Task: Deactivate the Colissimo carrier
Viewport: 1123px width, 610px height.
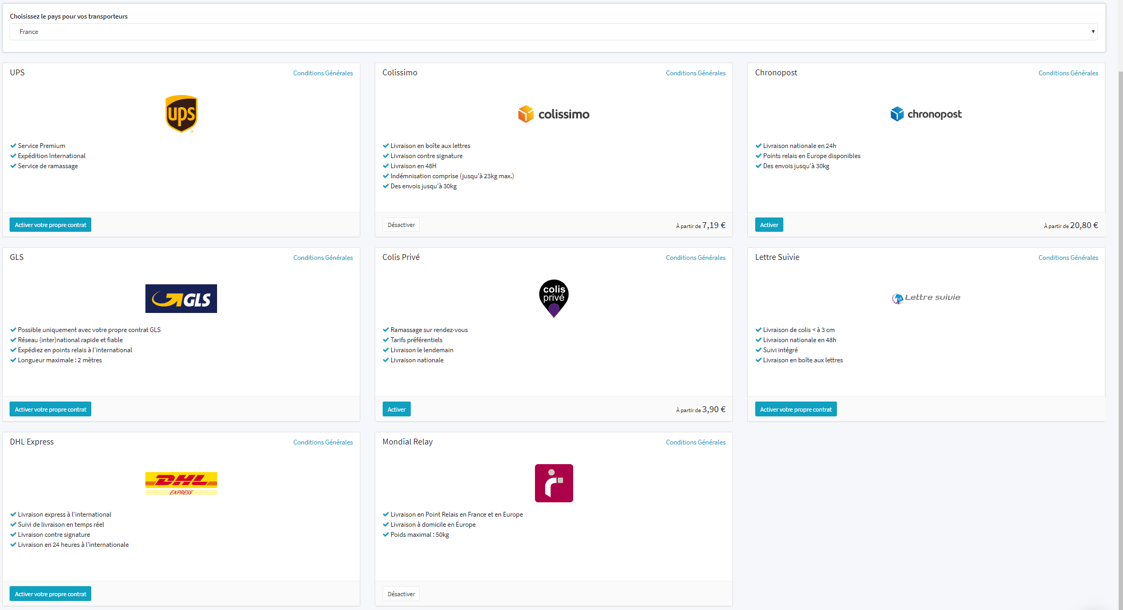Action: point(401,225)
